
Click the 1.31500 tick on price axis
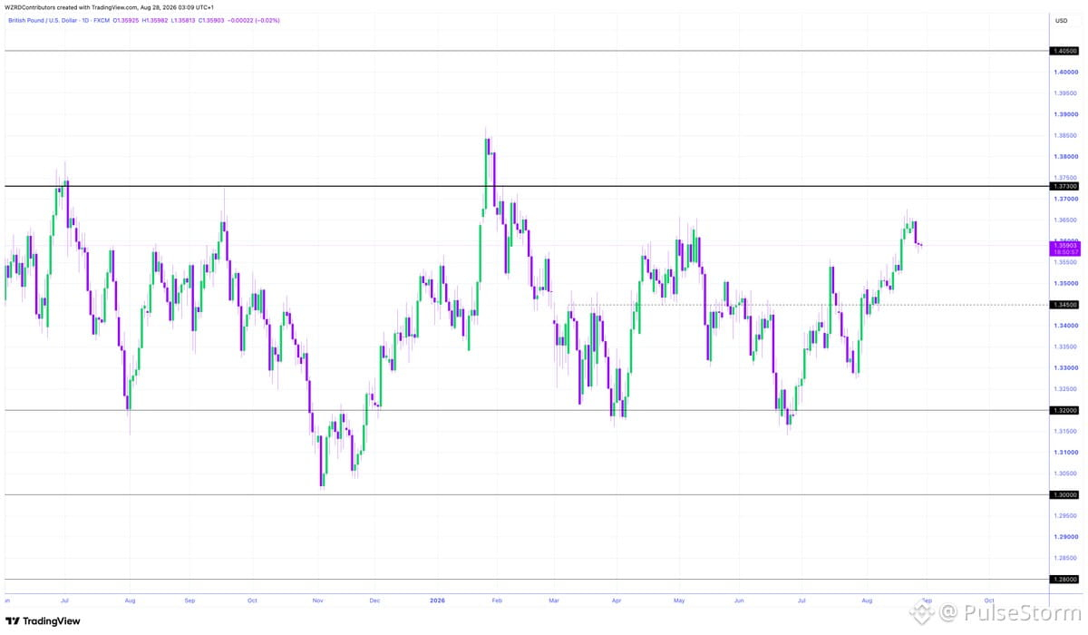[x=1064, y=431]
